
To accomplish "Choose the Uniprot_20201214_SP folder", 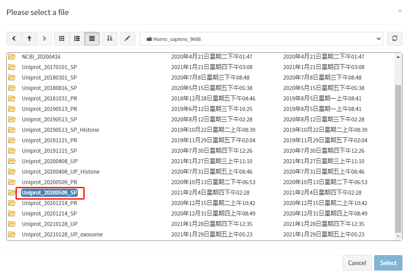I will [x=49, y=214].
